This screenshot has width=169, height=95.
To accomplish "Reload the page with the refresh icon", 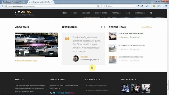I will pos(102,6).
